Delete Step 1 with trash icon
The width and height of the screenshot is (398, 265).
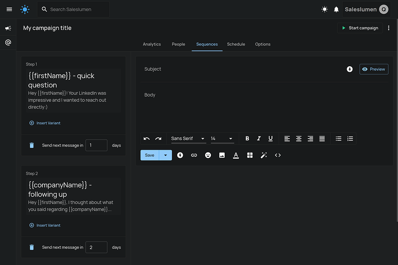[x=32, y=145]
